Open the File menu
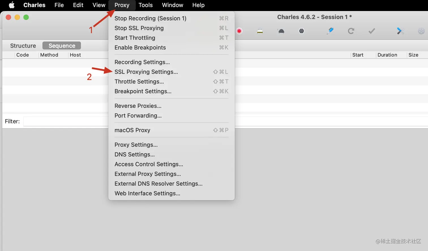This screenshot has width=428, height=251. tap(59, 5)
